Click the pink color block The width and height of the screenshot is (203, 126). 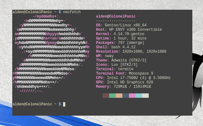point(132,96)
